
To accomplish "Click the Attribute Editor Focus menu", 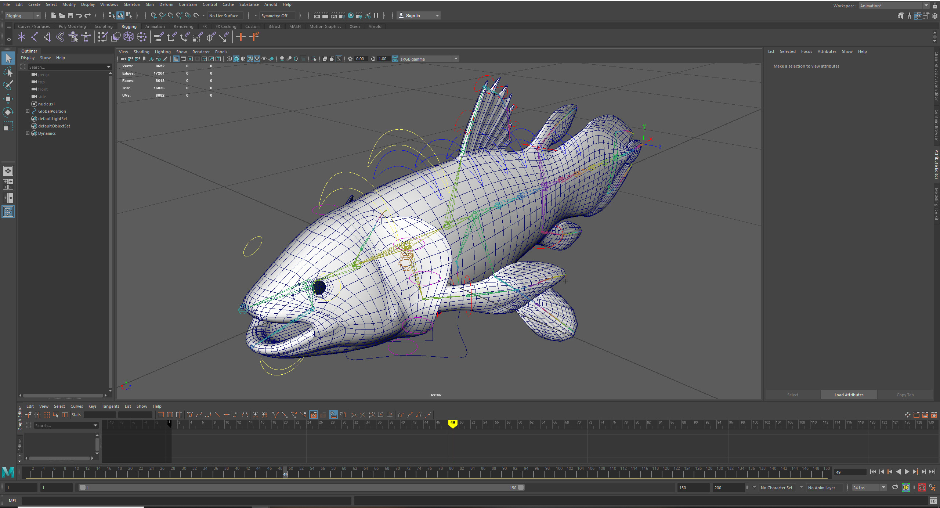I will pos(806,51).
